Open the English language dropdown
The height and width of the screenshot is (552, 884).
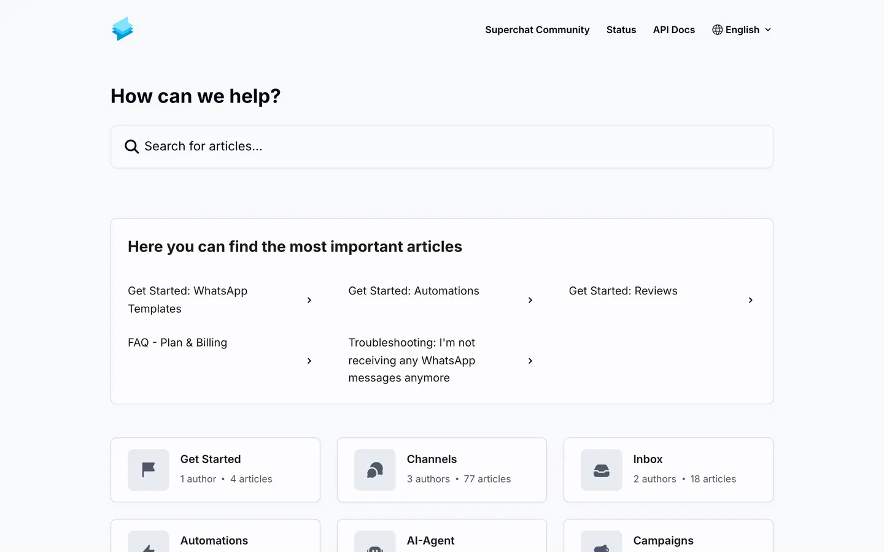coord(742,29)
